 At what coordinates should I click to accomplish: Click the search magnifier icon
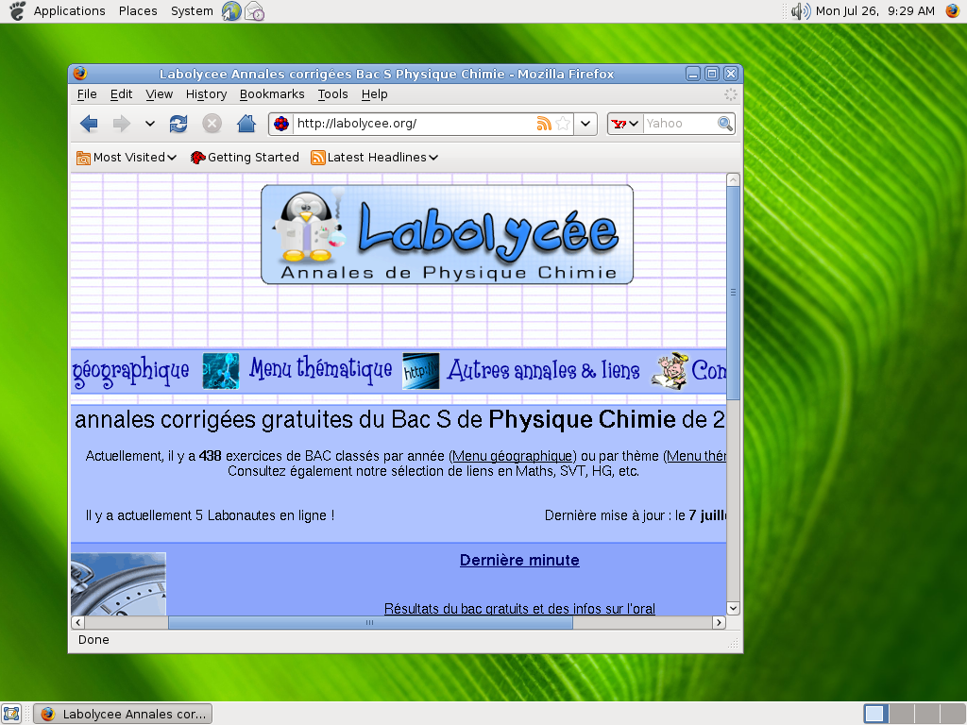[x=724, y=124]
